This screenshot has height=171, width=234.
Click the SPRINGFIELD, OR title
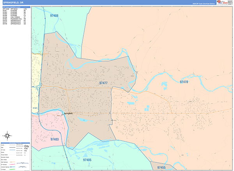coord(13,3)
